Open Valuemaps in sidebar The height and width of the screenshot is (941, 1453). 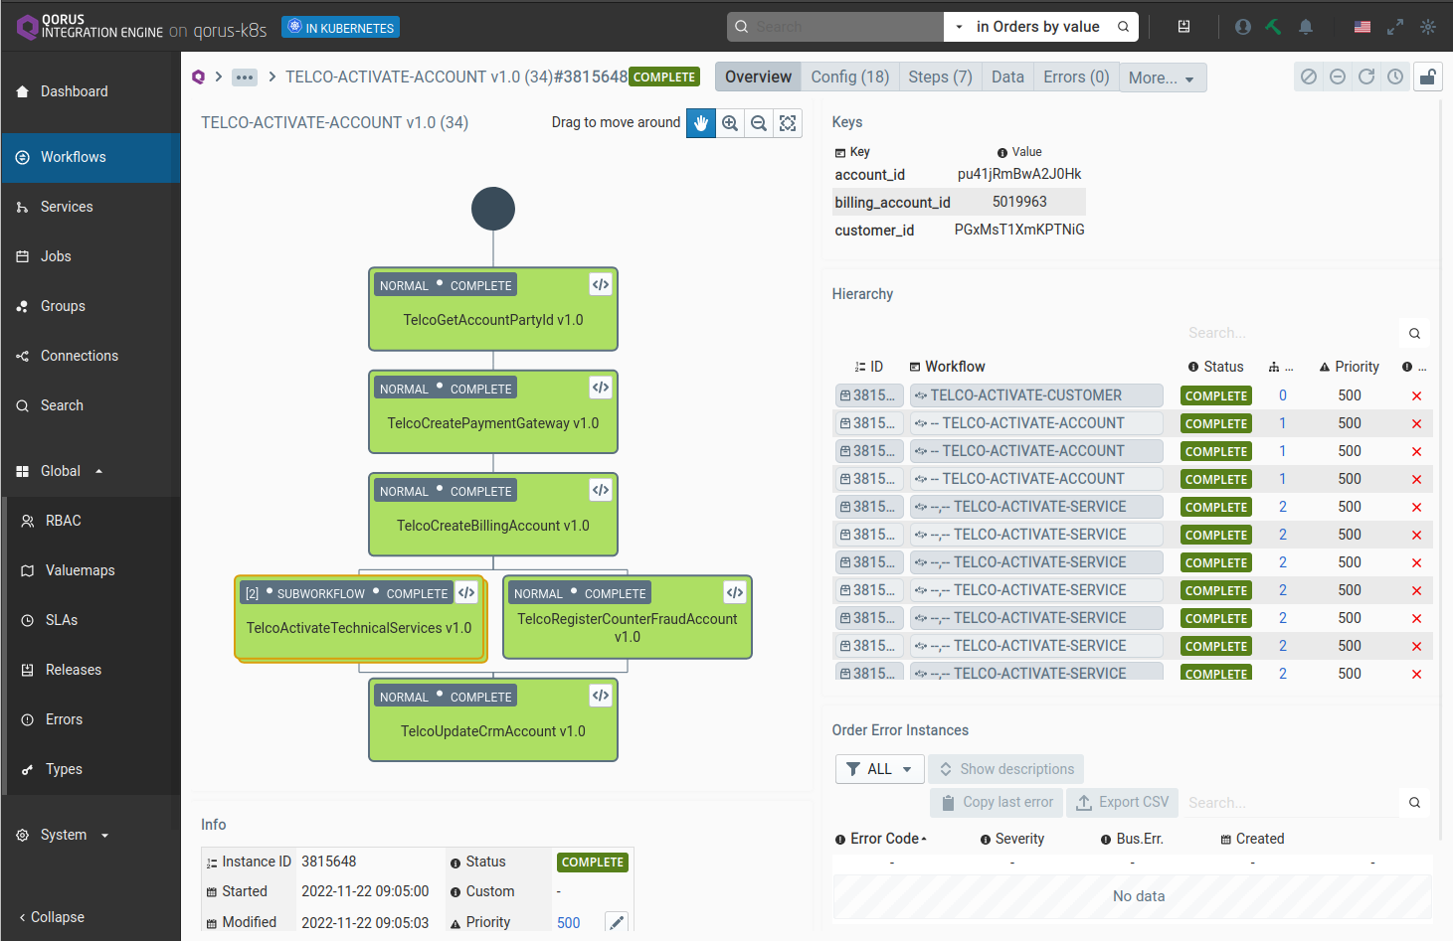(93, 570)
